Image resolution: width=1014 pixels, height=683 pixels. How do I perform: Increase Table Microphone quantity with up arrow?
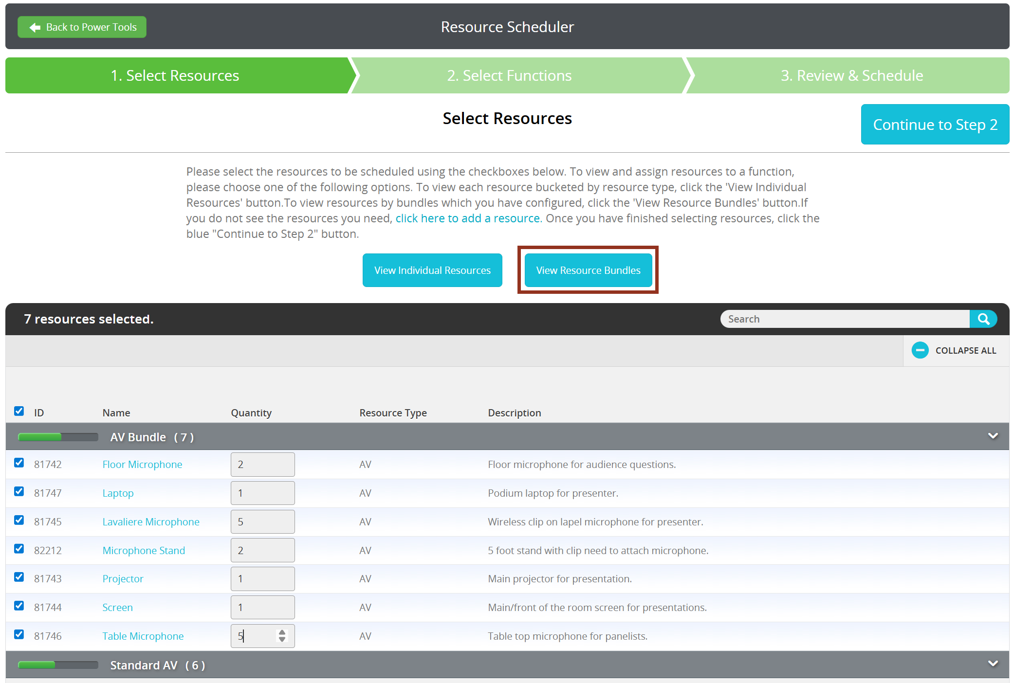click(x=282, y=632)
